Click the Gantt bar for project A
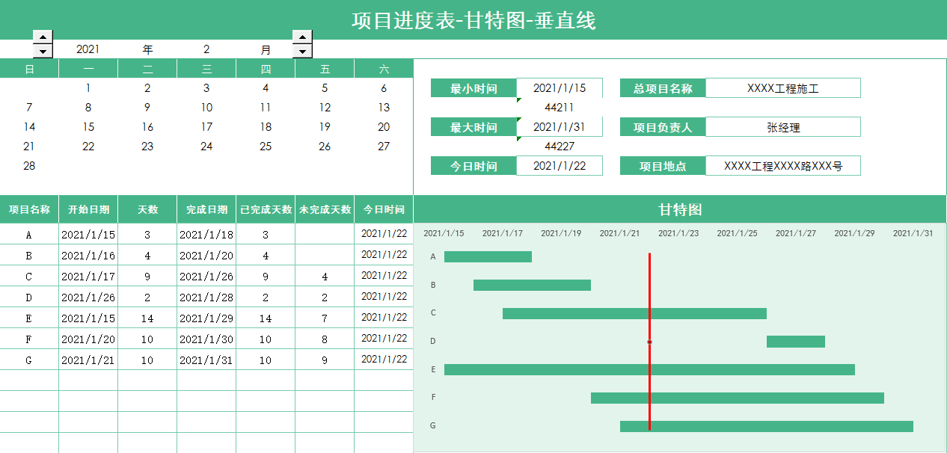The width and height of the screenshot is (947, 453). point(488,256)
